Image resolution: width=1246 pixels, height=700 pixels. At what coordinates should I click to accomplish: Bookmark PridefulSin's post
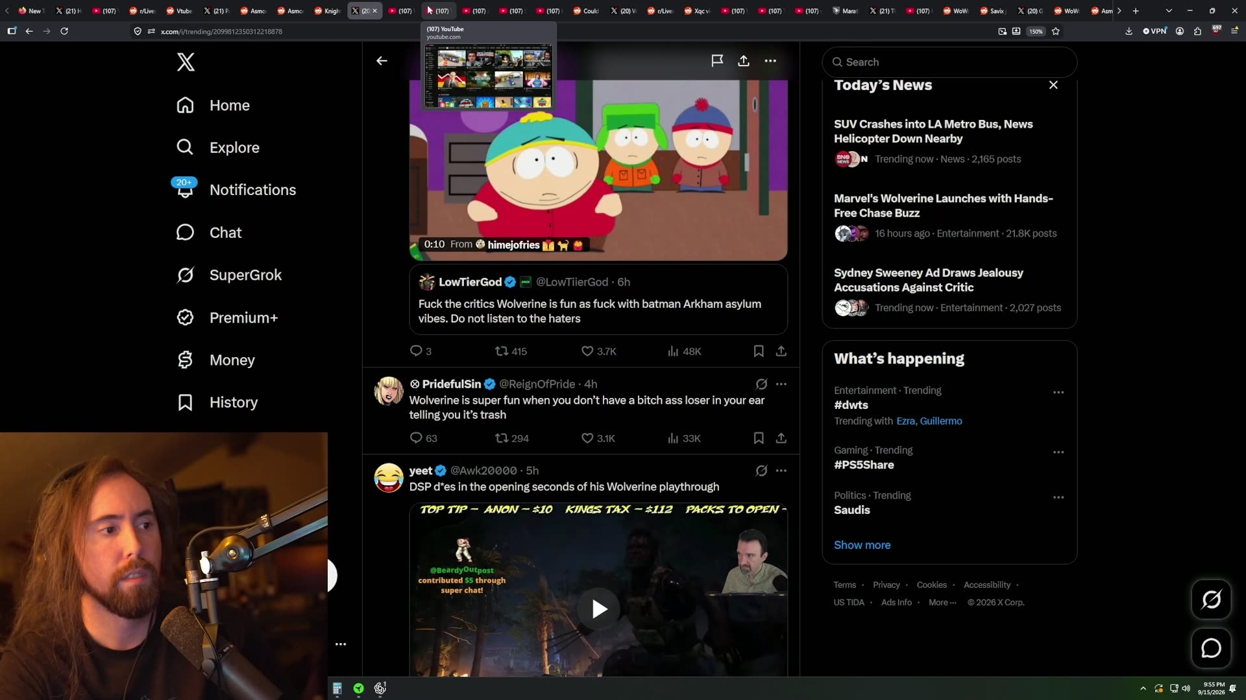click(758, 438)
